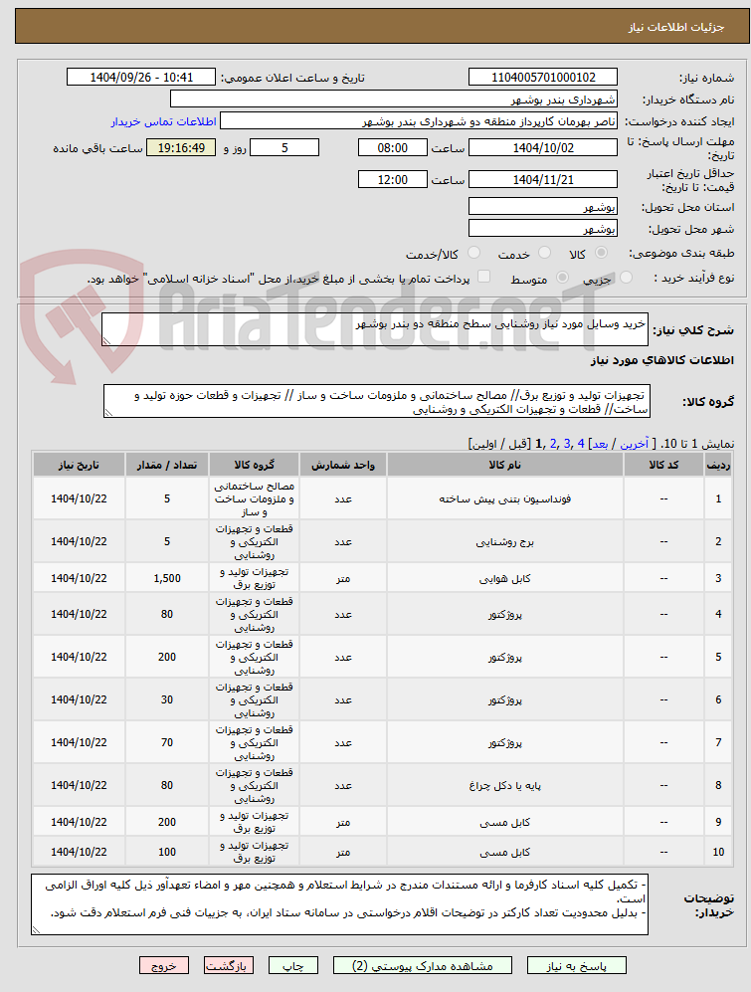Click پروژکتور in row 5
751x992 pixels.
click(505, 657)
